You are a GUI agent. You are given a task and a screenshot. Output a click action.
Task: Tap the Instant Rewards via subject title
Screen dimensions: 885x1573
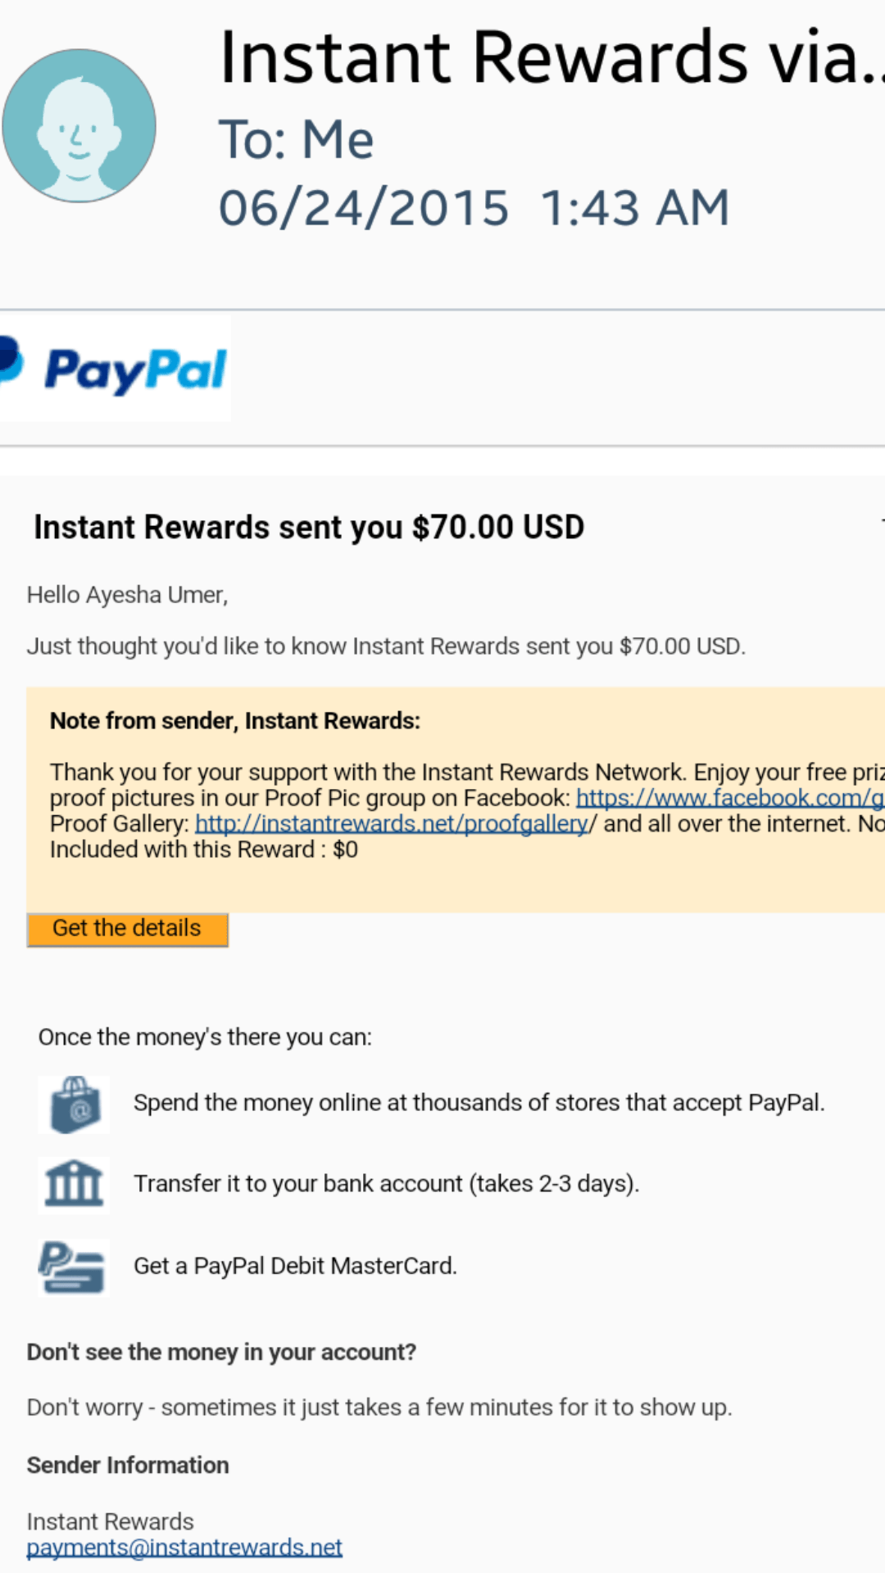(552, 57)
